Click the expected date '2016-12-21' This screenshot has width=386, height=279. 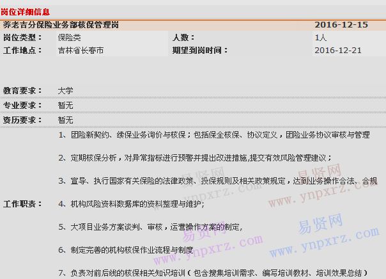[x=338, y=51]
